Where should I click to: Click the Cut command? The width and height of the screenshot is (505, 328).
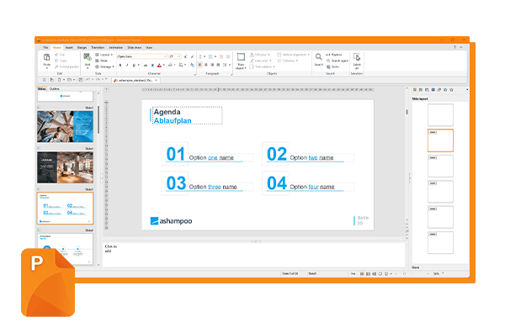[x=60, y=55]
